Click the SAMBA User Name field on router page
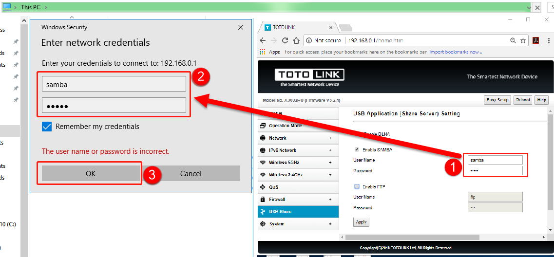 pos(495,160)
